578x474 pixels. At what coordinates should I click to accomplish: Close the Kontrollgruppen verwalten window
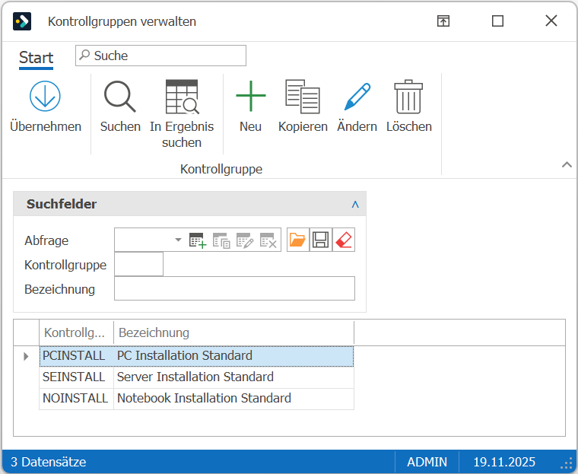pos(551,21)
